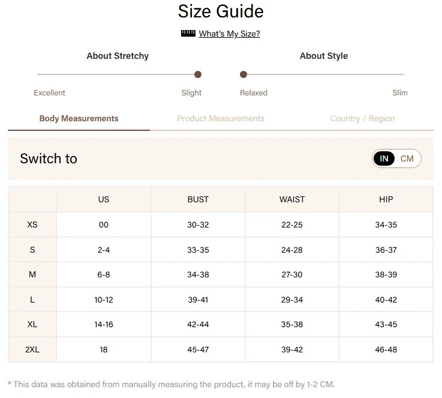Click the BUST column header
The height and width of the screenshot is (398, 442).
pos(198,199)
